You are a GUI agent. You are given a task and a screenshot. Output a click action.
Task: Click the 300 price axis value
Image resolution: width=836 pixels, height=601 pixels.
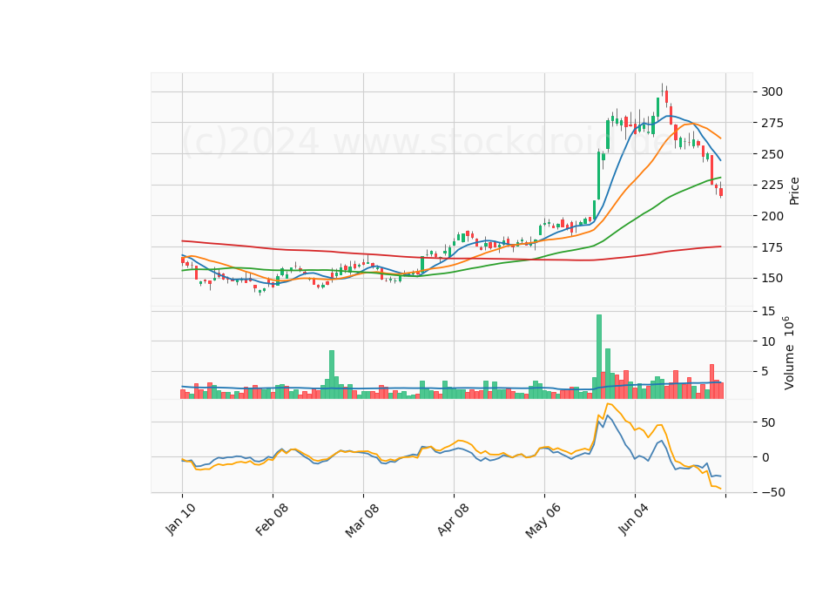coord(772,91)
